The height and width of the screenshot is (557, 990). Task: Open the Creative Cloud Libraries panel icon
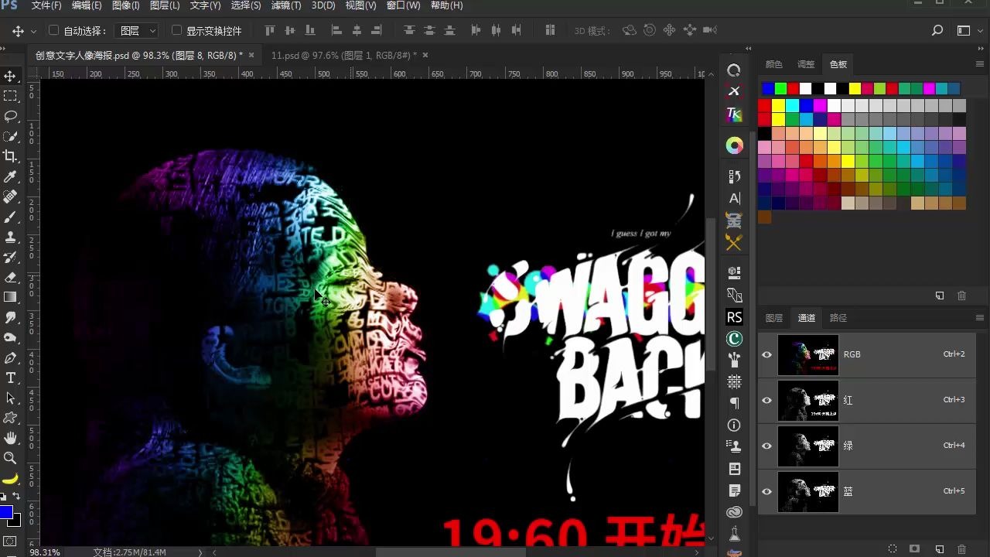click(x=734, y=512)
